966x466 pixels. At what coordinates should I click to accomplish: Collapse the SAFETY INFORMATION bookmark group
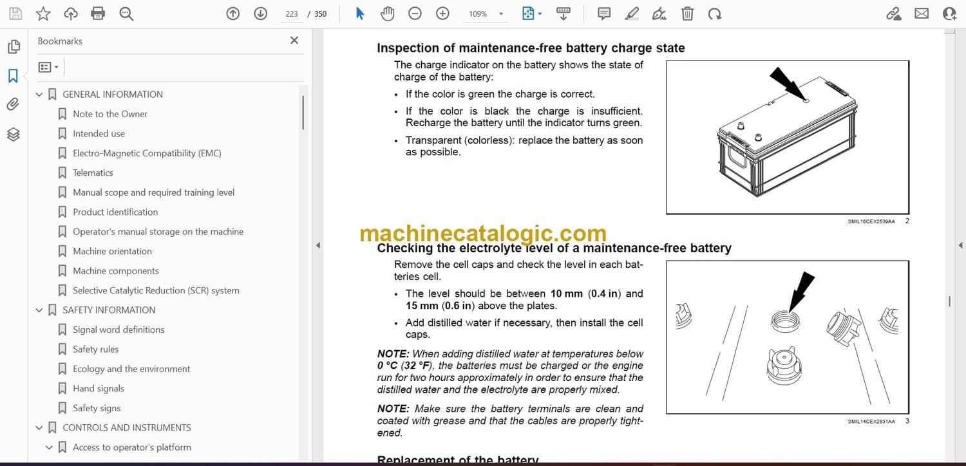point(39,310)
